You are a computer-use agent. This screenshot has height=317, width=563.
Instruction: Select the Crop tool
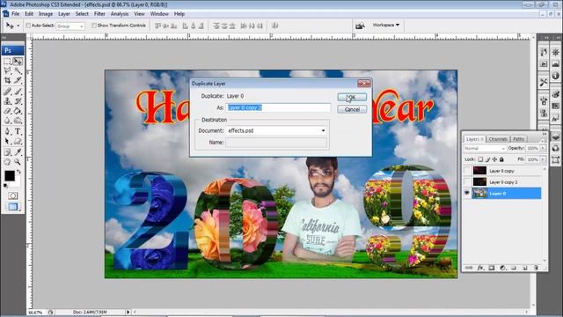(8, 80)
